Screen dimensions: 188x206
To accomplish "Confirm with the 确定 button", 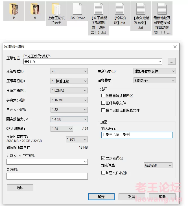I will click(x=101, y=197).
